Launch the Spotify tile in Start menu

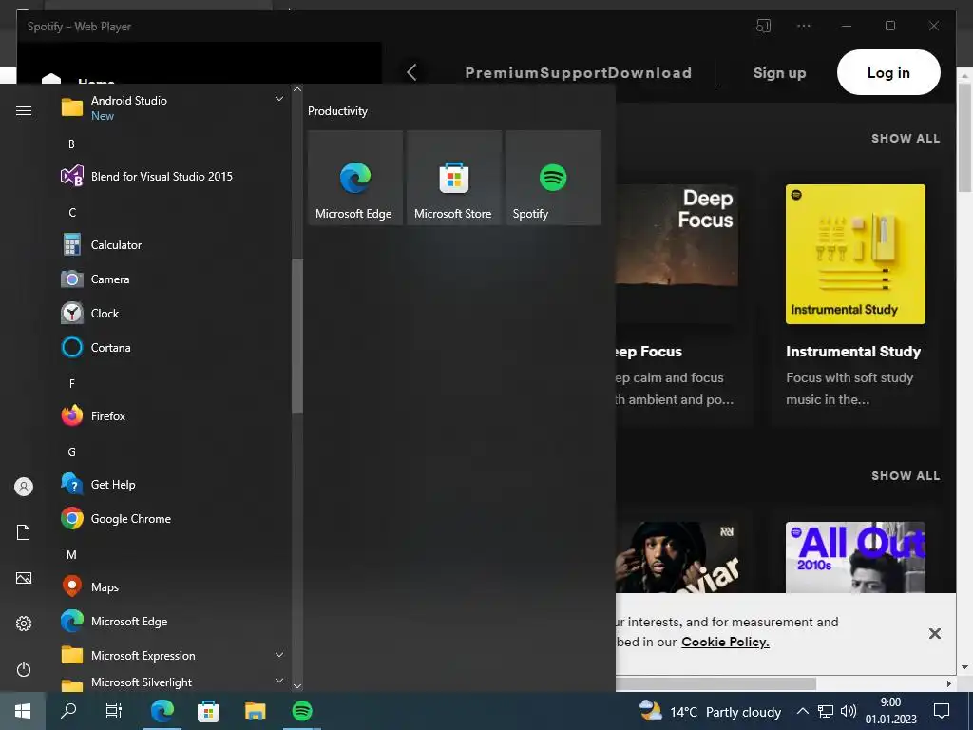click(553, 178)
